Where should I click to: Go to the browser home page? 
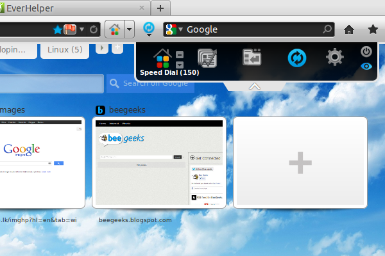(x=349, y=29)
